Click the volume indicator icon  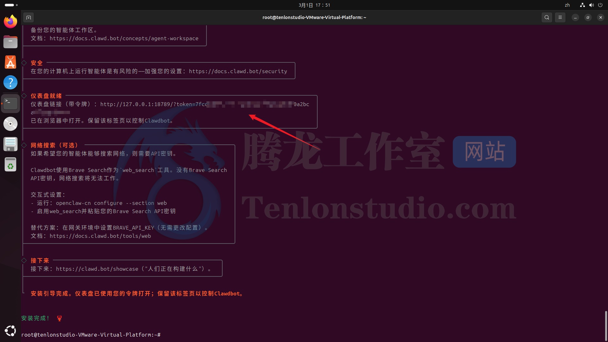click(x=591, y=5)
